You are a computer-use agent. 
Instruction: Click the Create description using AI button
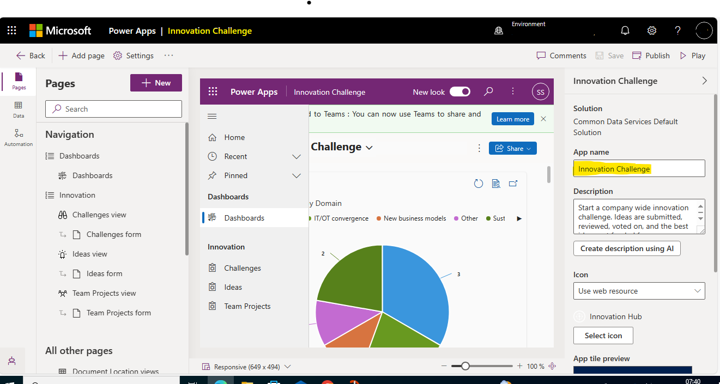coord(627,248)
